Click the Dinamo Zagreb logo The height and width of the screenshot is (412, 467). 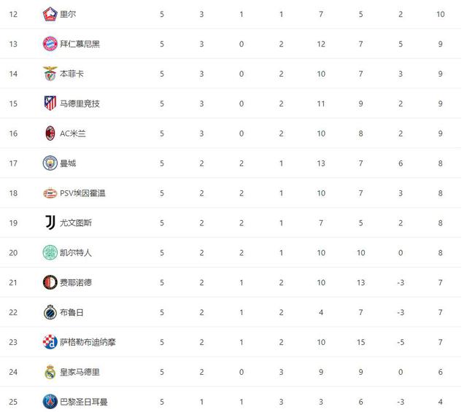[x=50, y=342]
